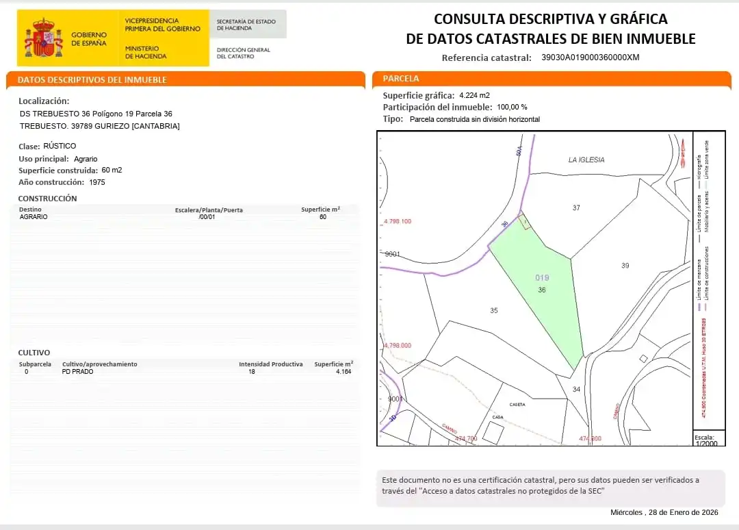The height and width of the screenshot is (530, 739).
Task: Click parcel number 34 on the map
Action: (x=576, y=389)
